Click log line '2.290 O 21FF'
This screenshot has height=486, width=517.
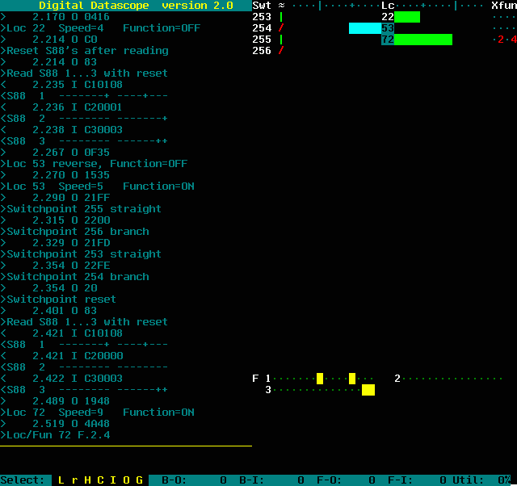(55, 198)
